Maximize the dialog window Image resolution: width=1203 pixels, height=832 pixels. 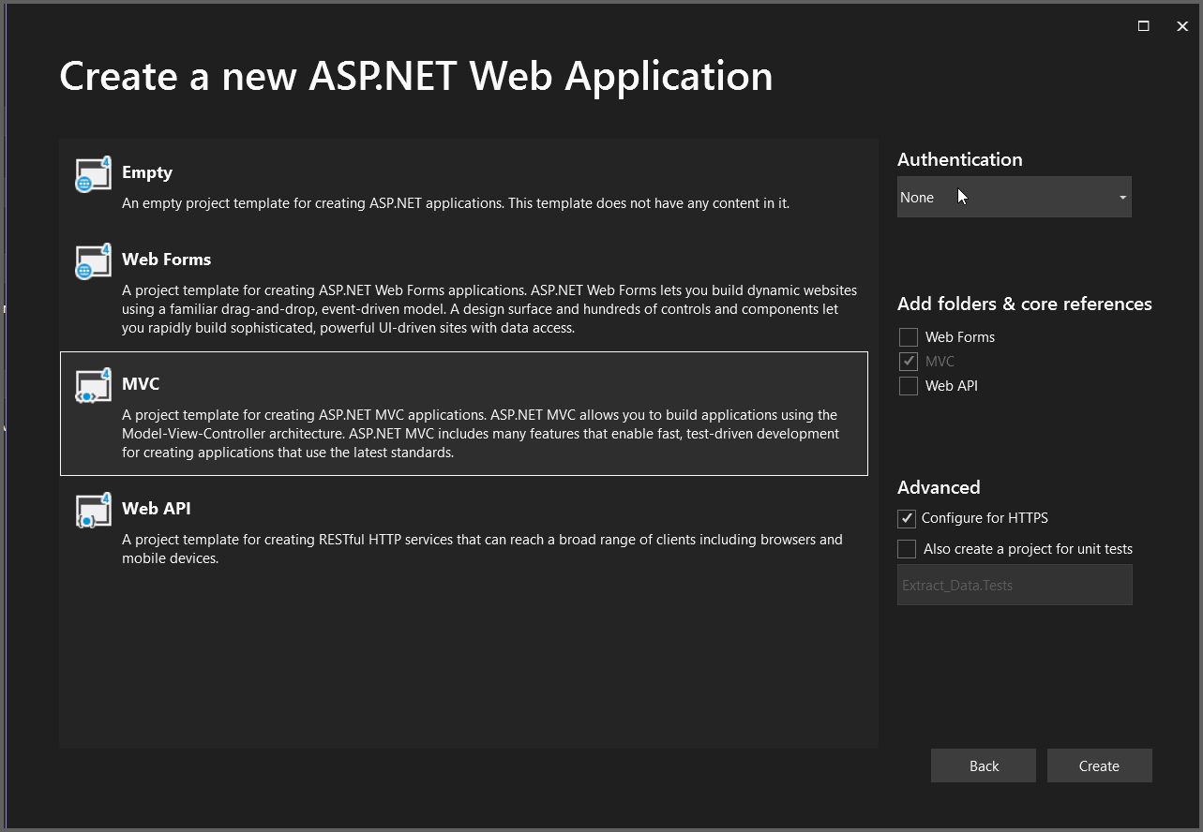coord(1143,26)
